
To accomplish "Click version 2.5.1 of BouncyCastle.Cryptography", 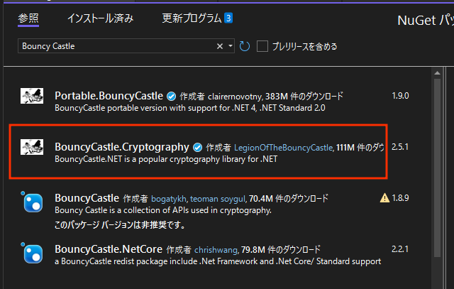I will pos(400,147).
